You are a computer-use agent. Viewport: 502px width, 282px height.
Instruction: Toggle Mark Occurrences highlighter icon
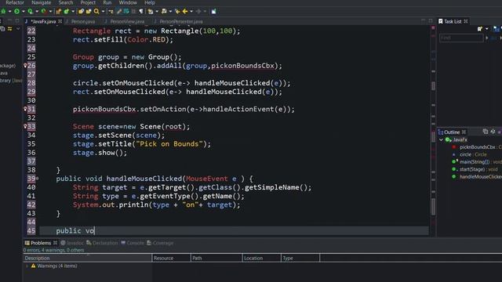click(x=119, y=12)
